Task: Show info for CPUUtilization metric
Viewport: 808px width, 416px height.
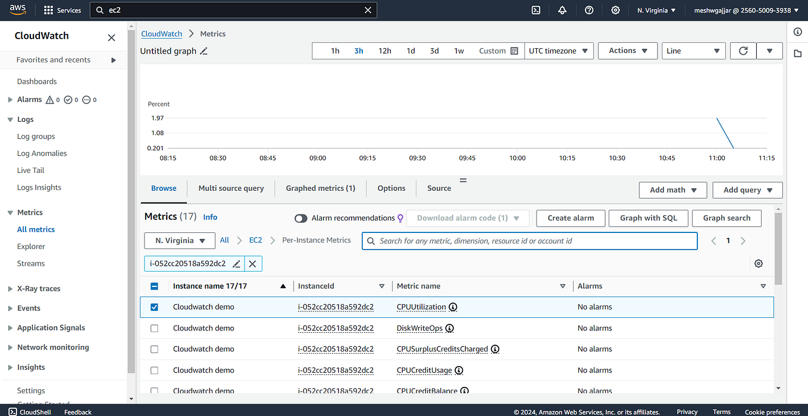Action: coord(453,307)
